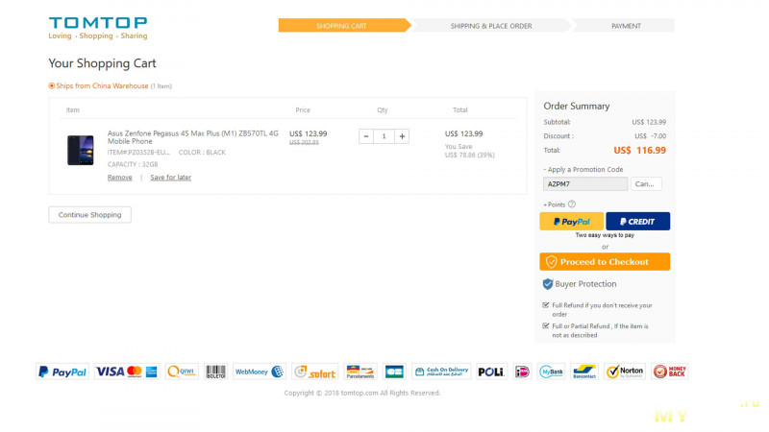Click the Parcelamento card icon
769x432 pixels.
(x=360, y=372)
